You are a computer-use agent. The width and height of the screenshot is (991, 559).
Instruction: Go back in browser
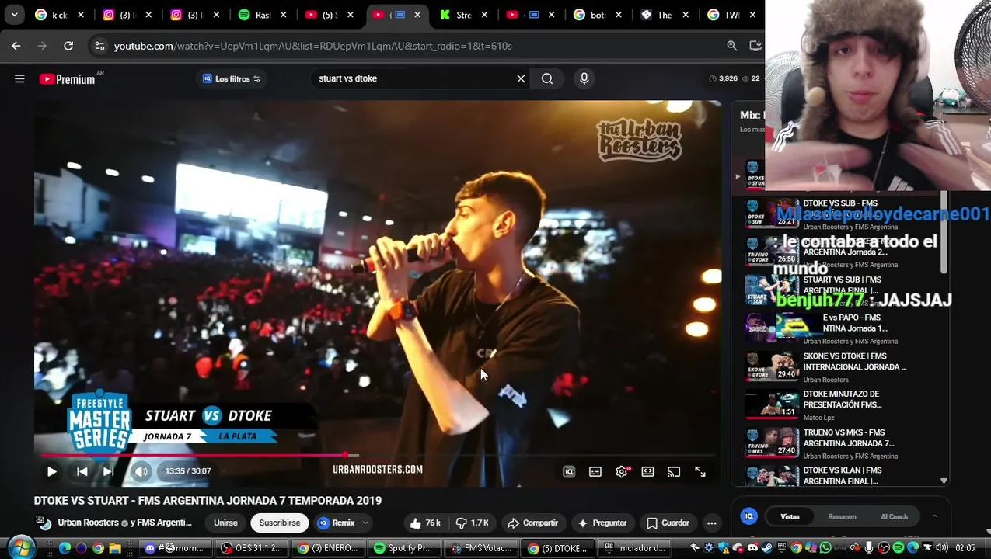pos(16,46)
